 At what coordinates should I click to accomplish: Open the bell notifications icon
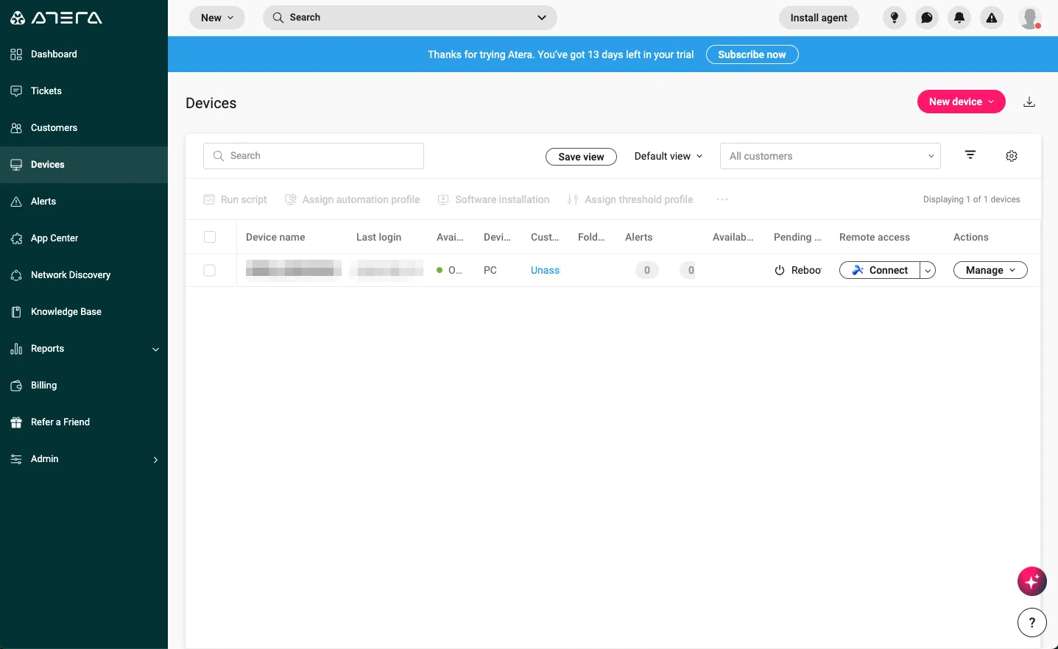click(x=959, y=18)
